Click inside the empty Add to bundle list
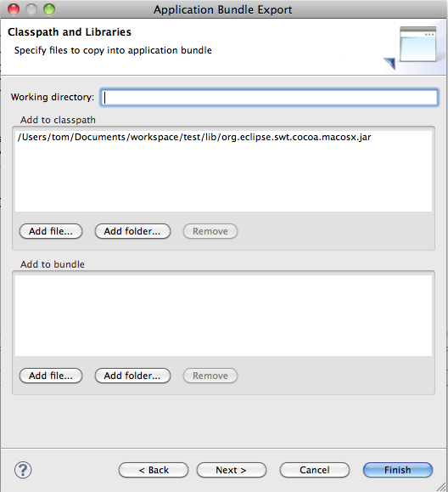Viewport: 448px width, 492px height. [x=223, y=315]
